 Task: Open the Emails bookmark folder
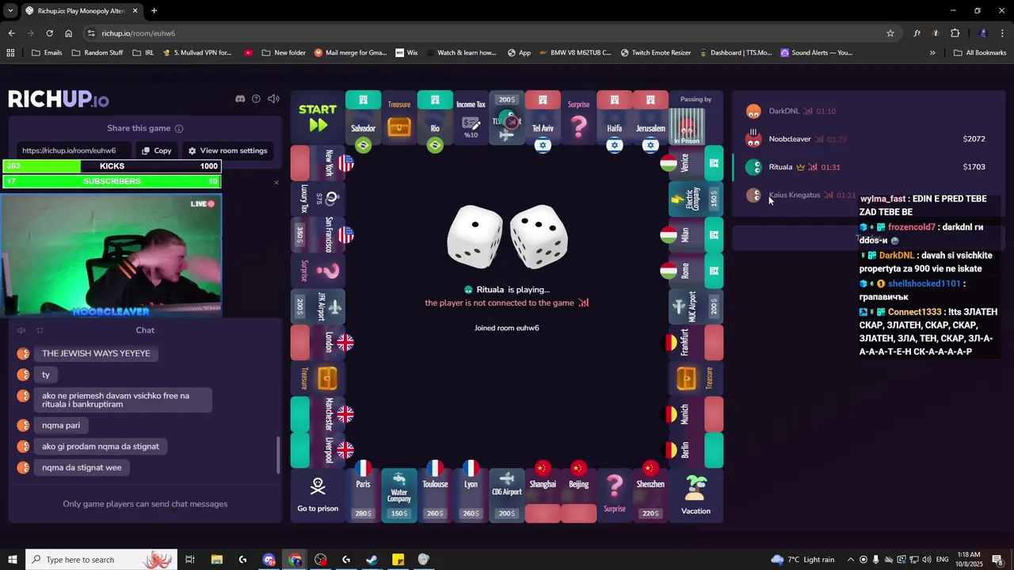(x=47, y=53)
